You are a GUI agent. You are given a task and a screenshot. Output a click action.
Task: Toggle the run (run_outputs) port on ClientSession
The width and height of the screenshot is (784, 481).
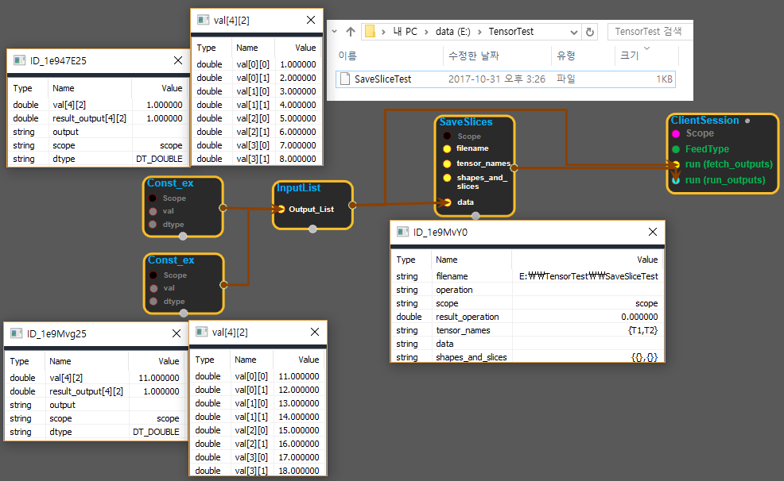(676, 180)
